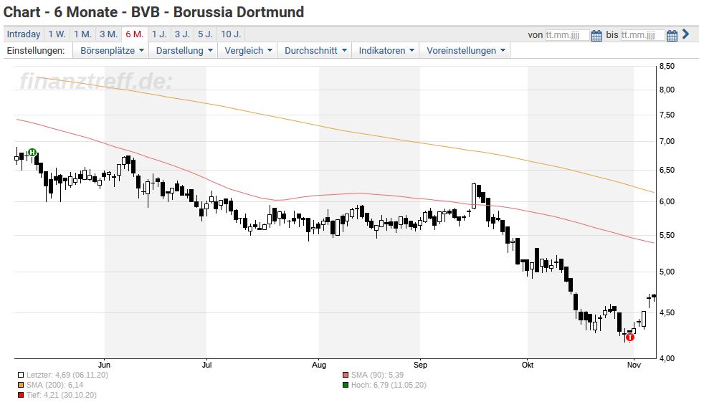Click the 'Sep' x-axis label
Screen dimensions: 704x402
[x=420, y=365]
